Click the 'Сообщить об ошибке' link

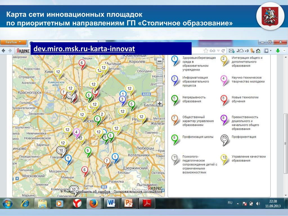(93, 191)
